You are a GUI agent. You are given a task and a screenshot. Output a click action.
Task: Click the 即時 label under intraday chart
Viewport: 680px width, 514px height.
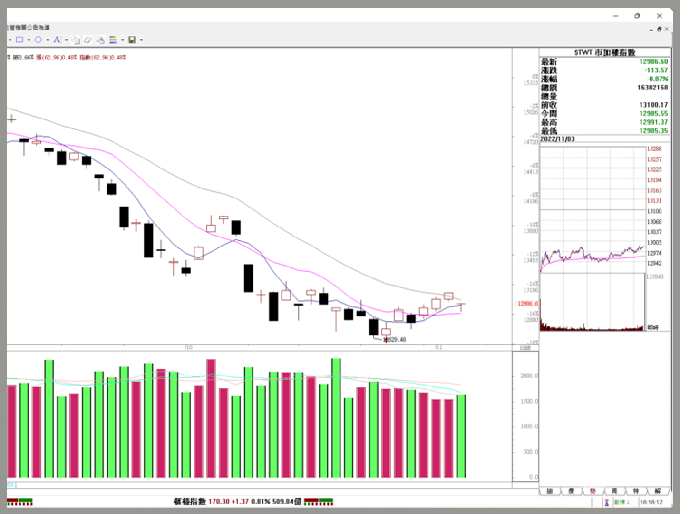tap(653, 327)
